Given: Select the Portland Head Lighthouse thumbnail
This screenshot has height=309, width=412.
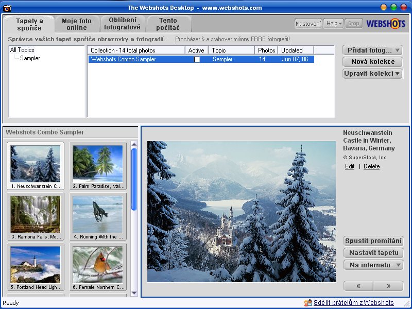Looking at the screenshot, I should click(36, 267).
